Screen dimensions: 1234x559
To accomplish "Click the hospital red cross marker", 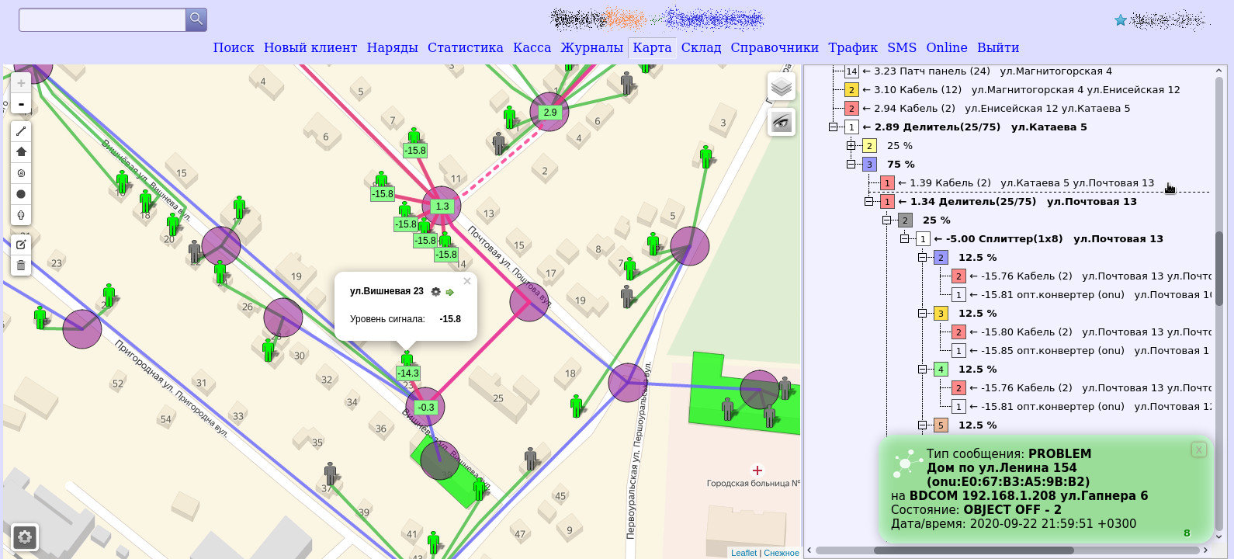I will coord(757,470).
